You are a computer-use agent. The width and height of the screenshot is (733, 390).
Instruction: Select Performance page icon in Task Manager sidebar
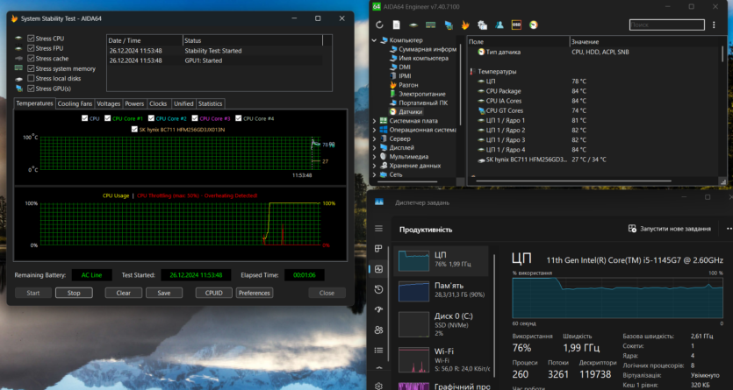click(x=378, y=269)
